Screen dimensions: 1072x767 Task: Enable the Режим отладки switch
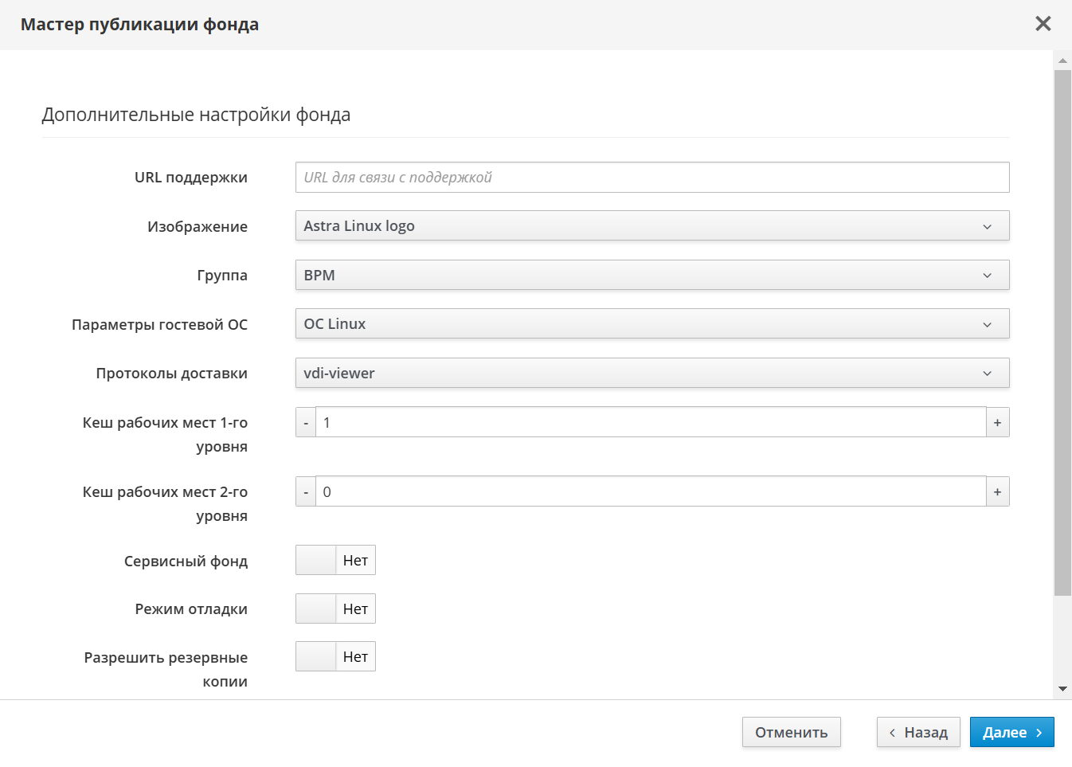335,609
